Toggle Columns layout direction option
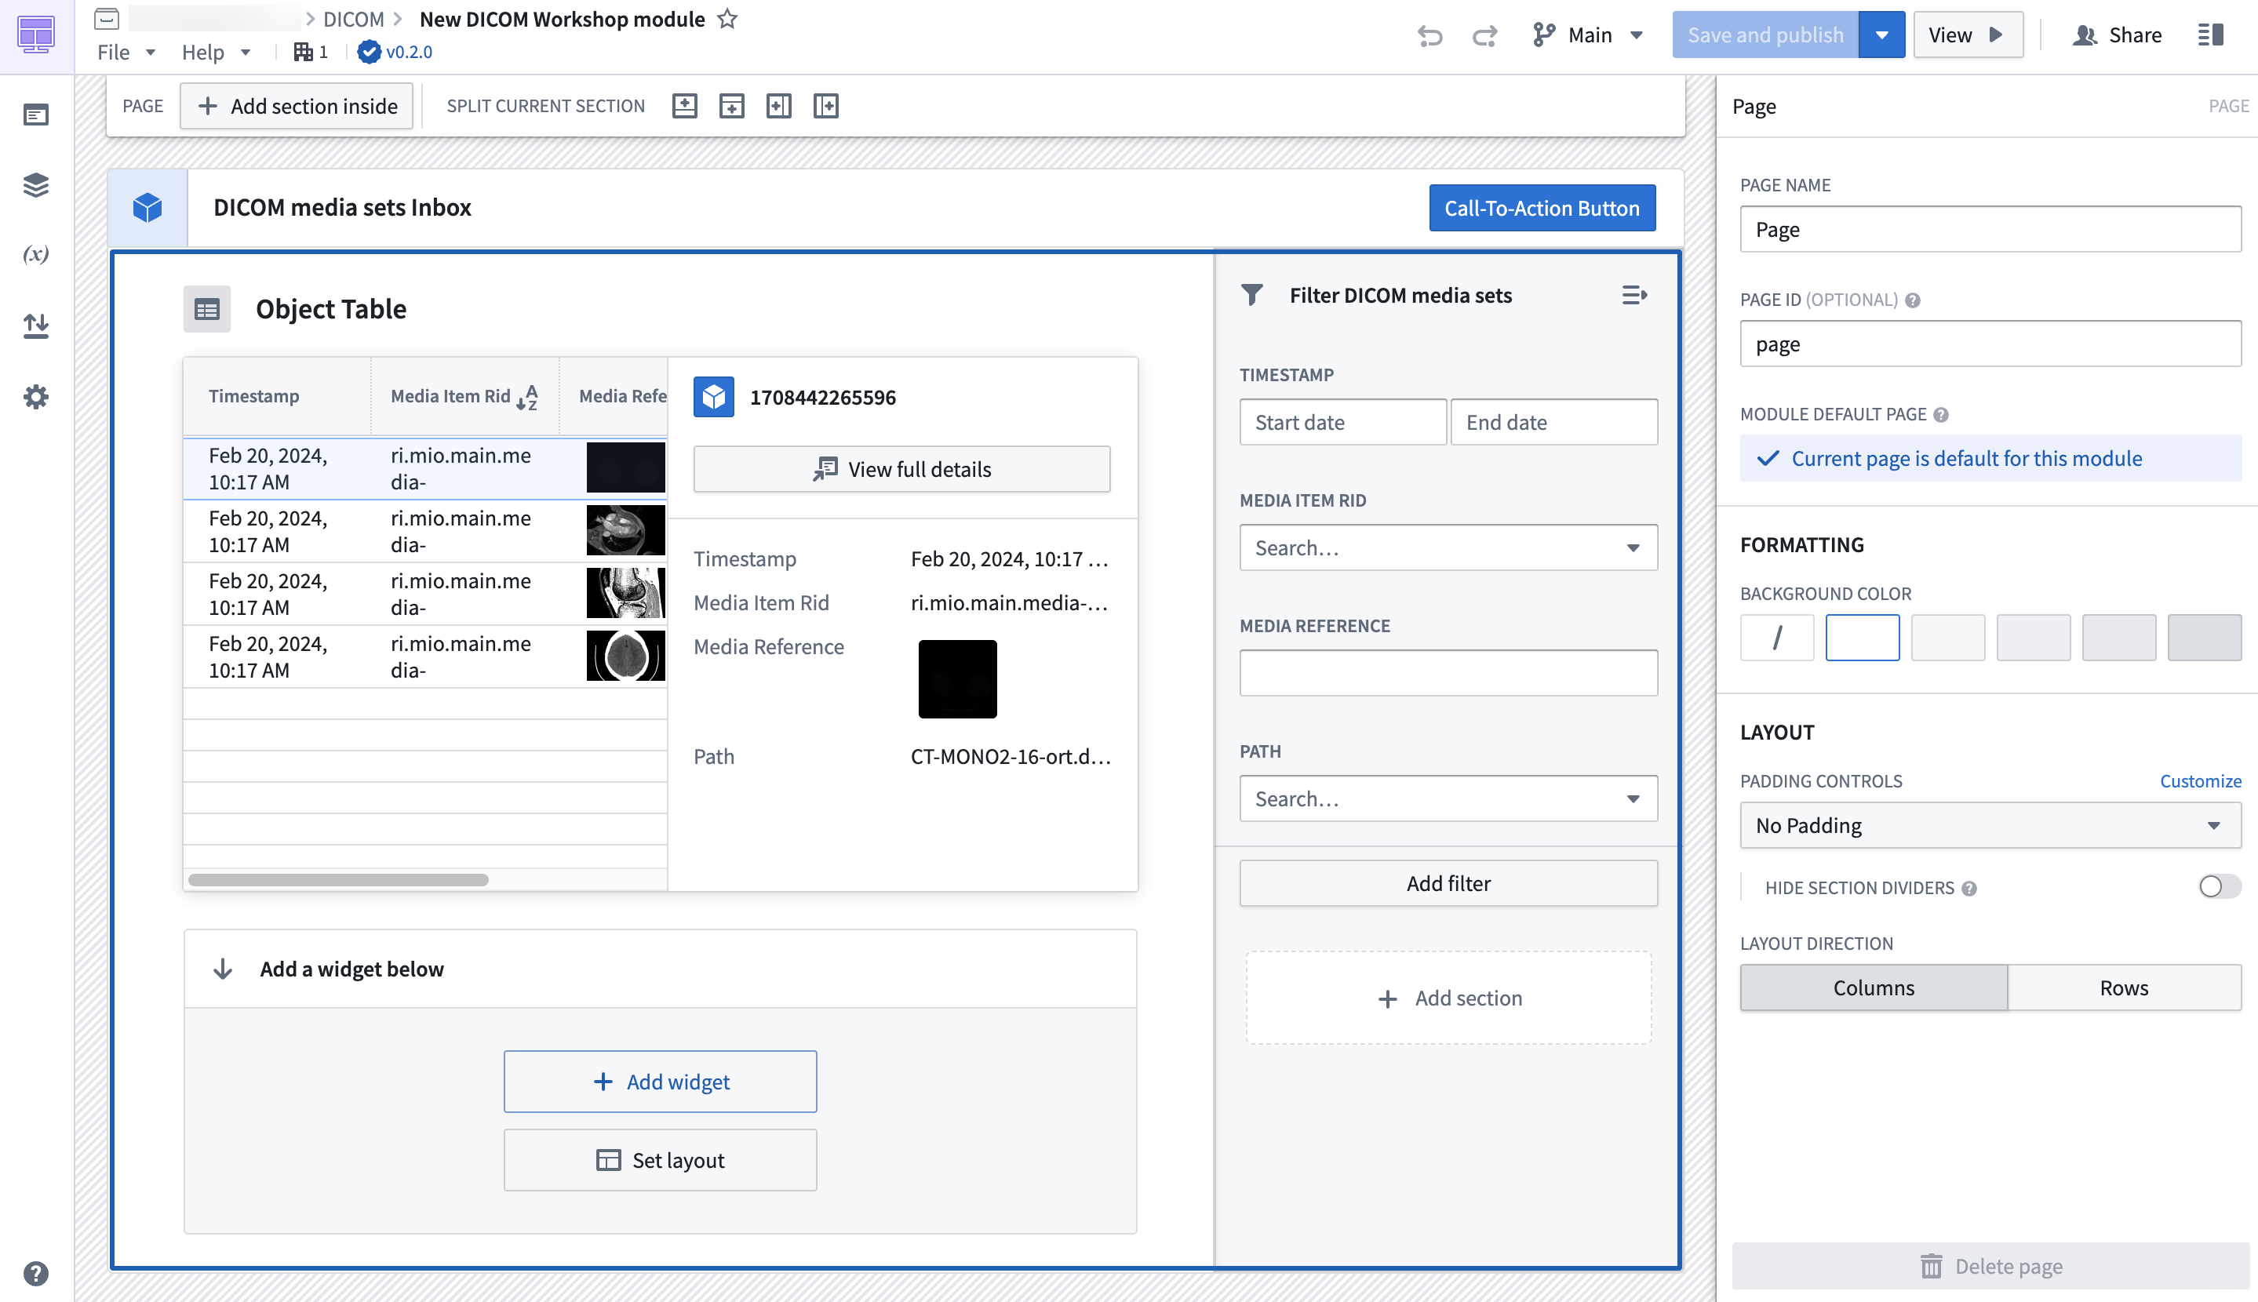This screenshot has width=2258, height=1302. tap(1874, 987)
